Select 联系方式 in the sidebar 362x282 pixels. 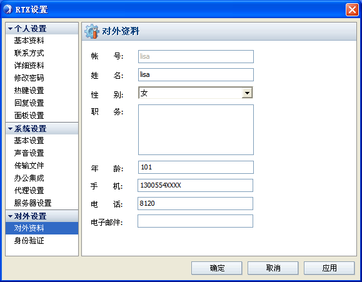coord(29,53)
